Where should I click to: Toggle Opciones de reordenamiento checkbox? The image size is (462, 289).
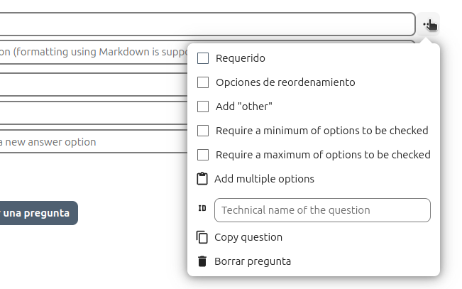[x=203, y=82]
